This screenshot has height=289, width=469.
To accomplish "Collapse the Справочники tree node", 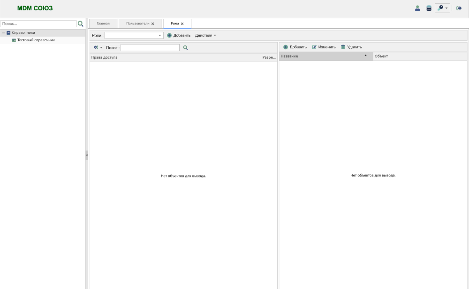I will pyautogui.click(x=3, y=33).
